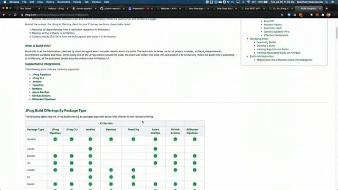Click the green check for Generic under TeamCity

(x=134, y=139)
